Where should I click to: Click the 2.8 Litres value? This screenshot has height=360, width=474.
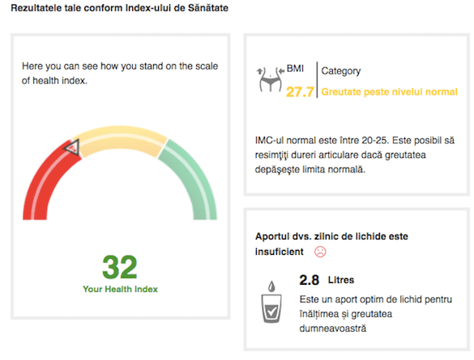[x=327, y=280]
